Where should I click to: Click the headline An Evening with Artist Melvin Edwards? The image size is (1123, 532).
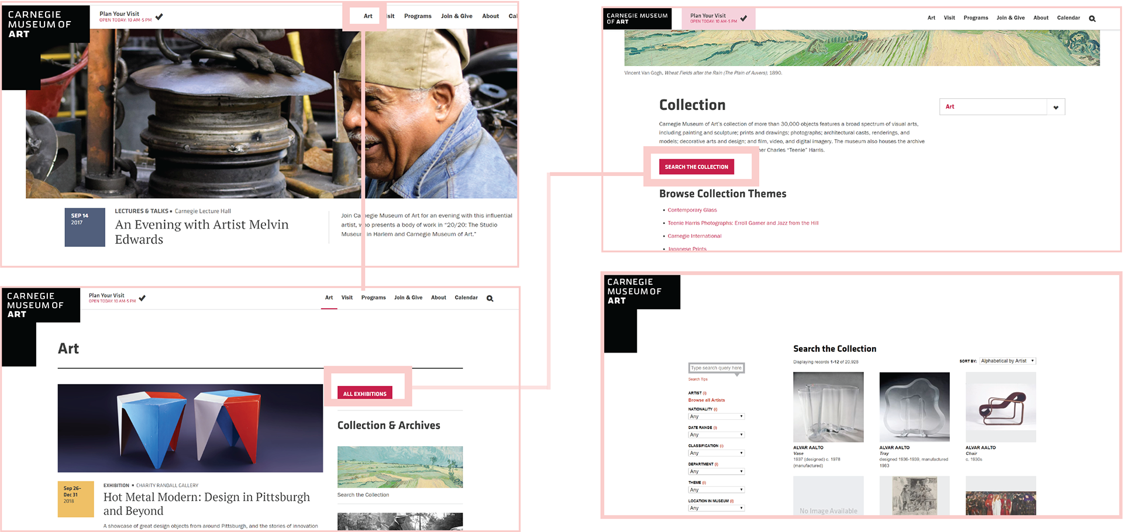(x=202, y=232)
